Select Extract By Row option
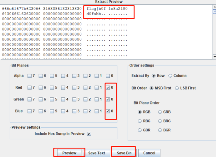The height and width of the screenshot is (158, 216). (x=154, y=76)
